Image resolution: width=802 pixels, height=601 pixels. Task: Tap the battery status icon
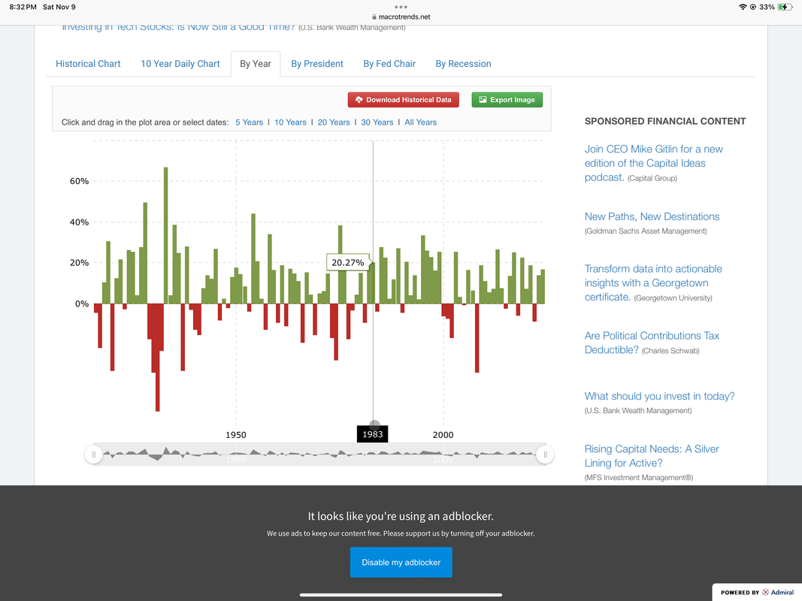click(785, 7)
